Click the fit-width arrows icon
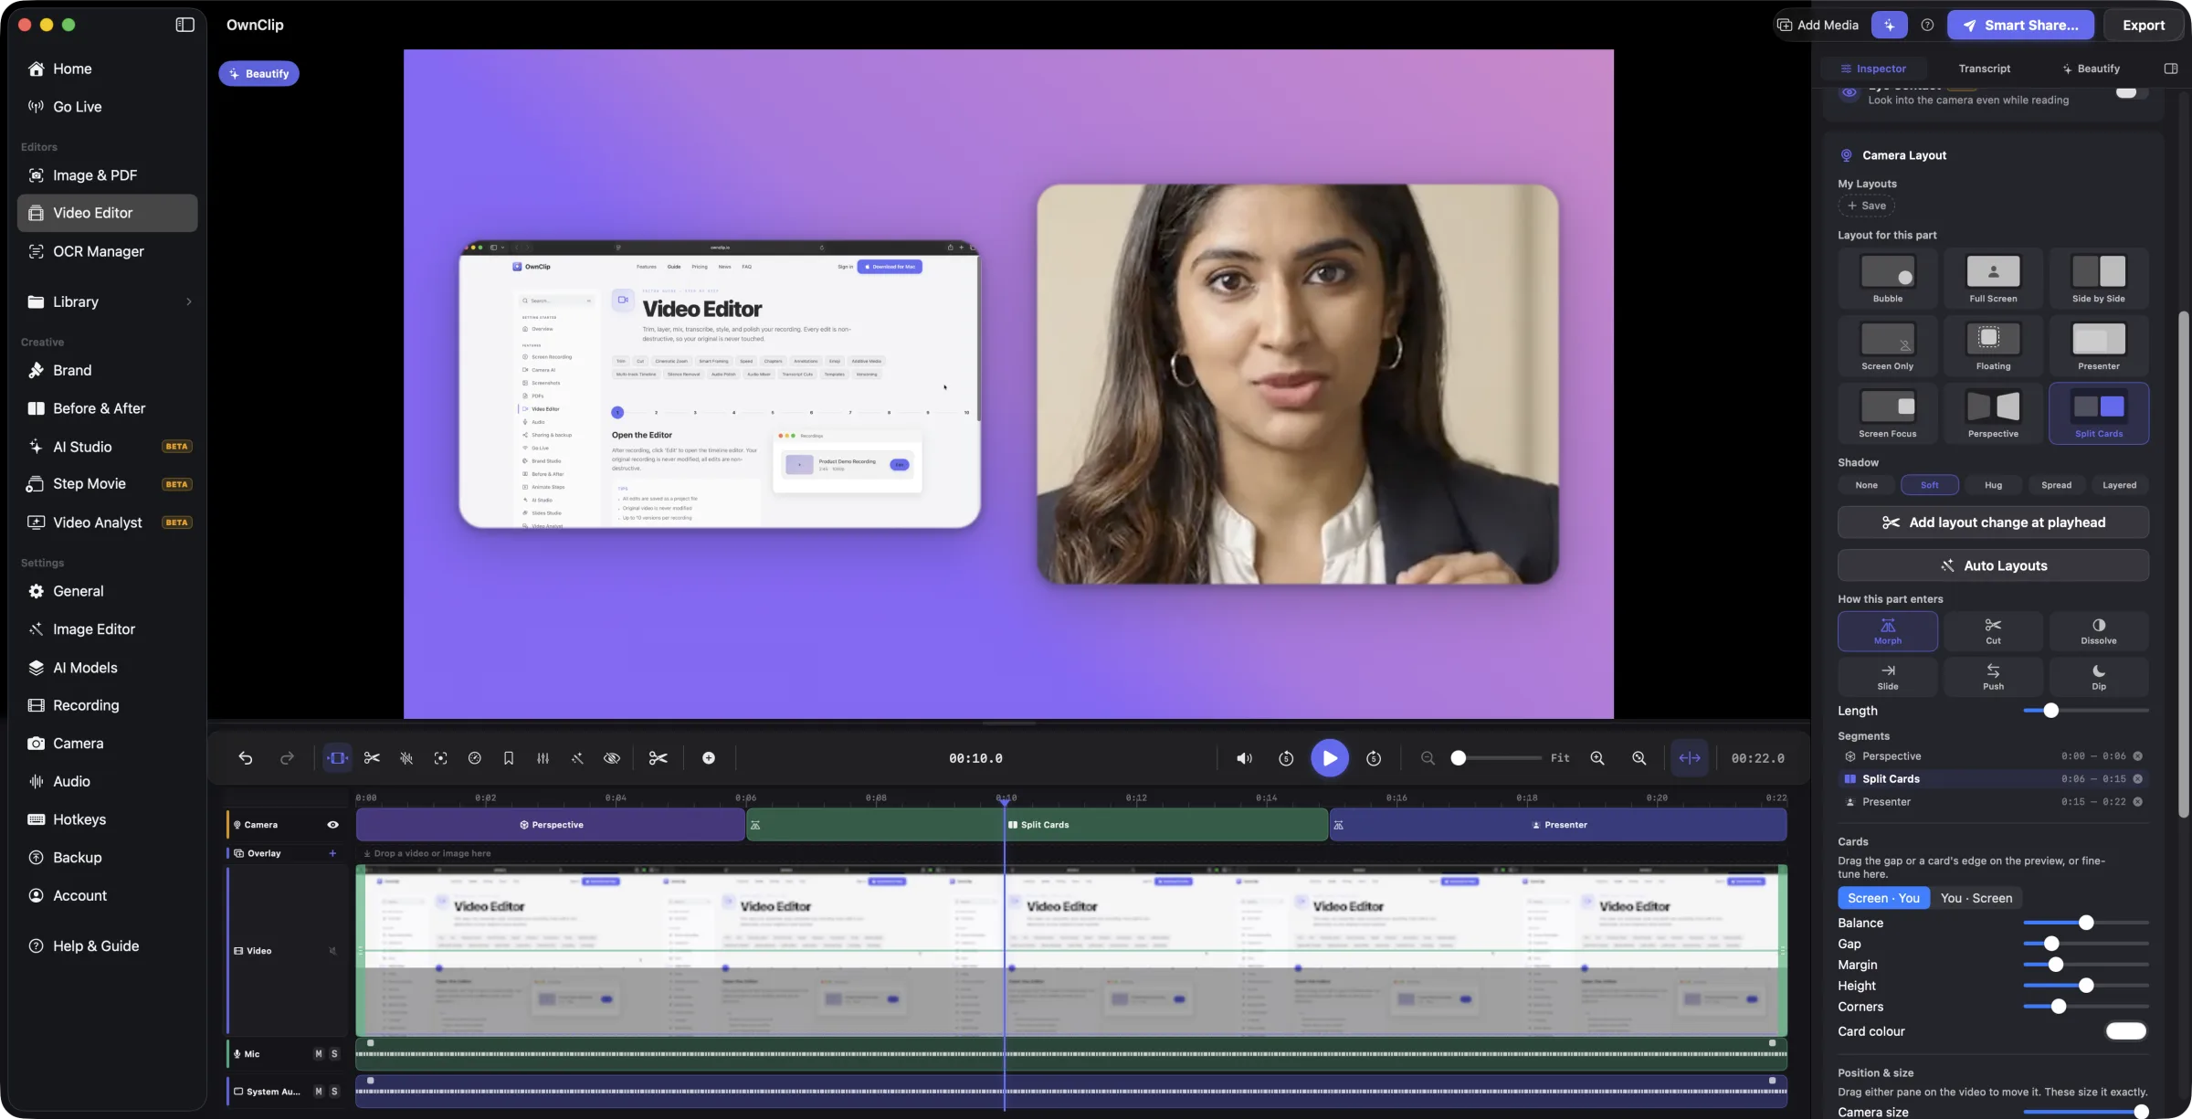The width and height of the screenshot is (2192, 1119). coord(1690,758)
